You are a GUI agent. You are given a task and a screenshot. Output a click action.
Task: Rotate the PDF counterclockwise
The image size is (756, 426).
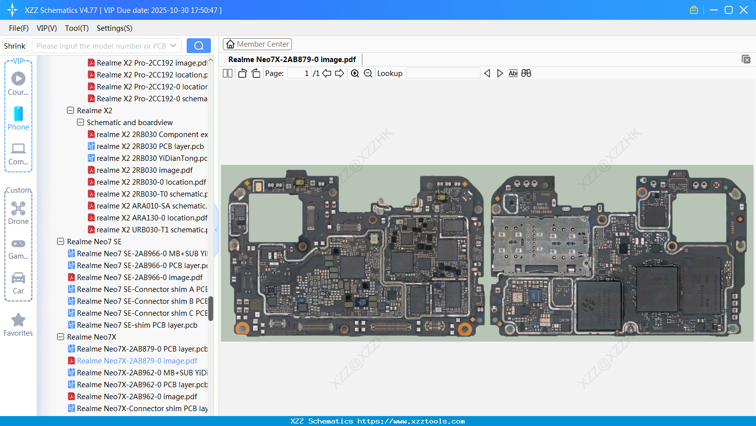tap(242, 72)
